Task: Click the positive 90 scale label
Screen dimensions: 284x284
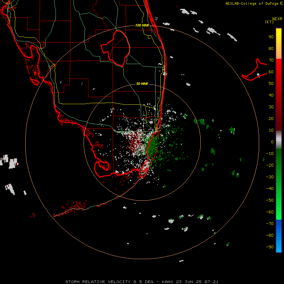Action: (x=271, y=37)
